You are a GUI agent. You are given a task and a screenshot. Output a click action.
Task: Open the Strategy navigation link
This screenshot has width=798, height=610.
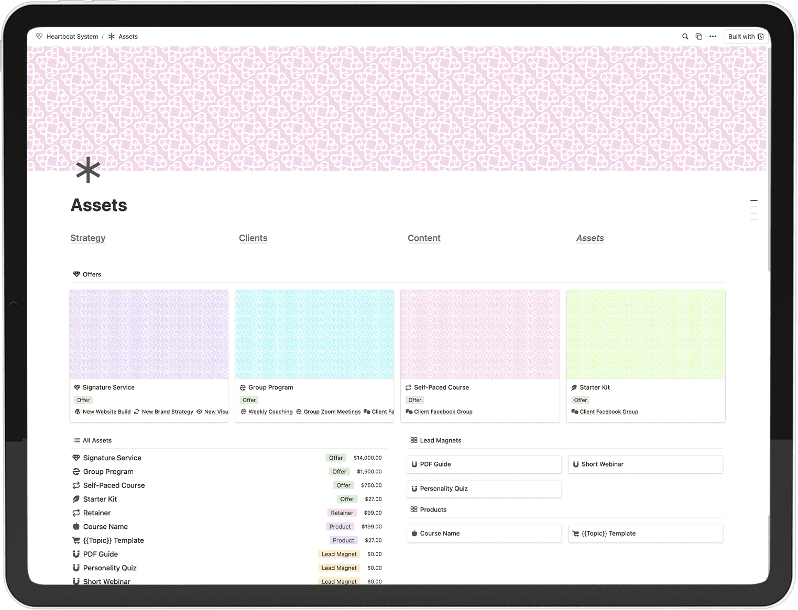[88, 238]
